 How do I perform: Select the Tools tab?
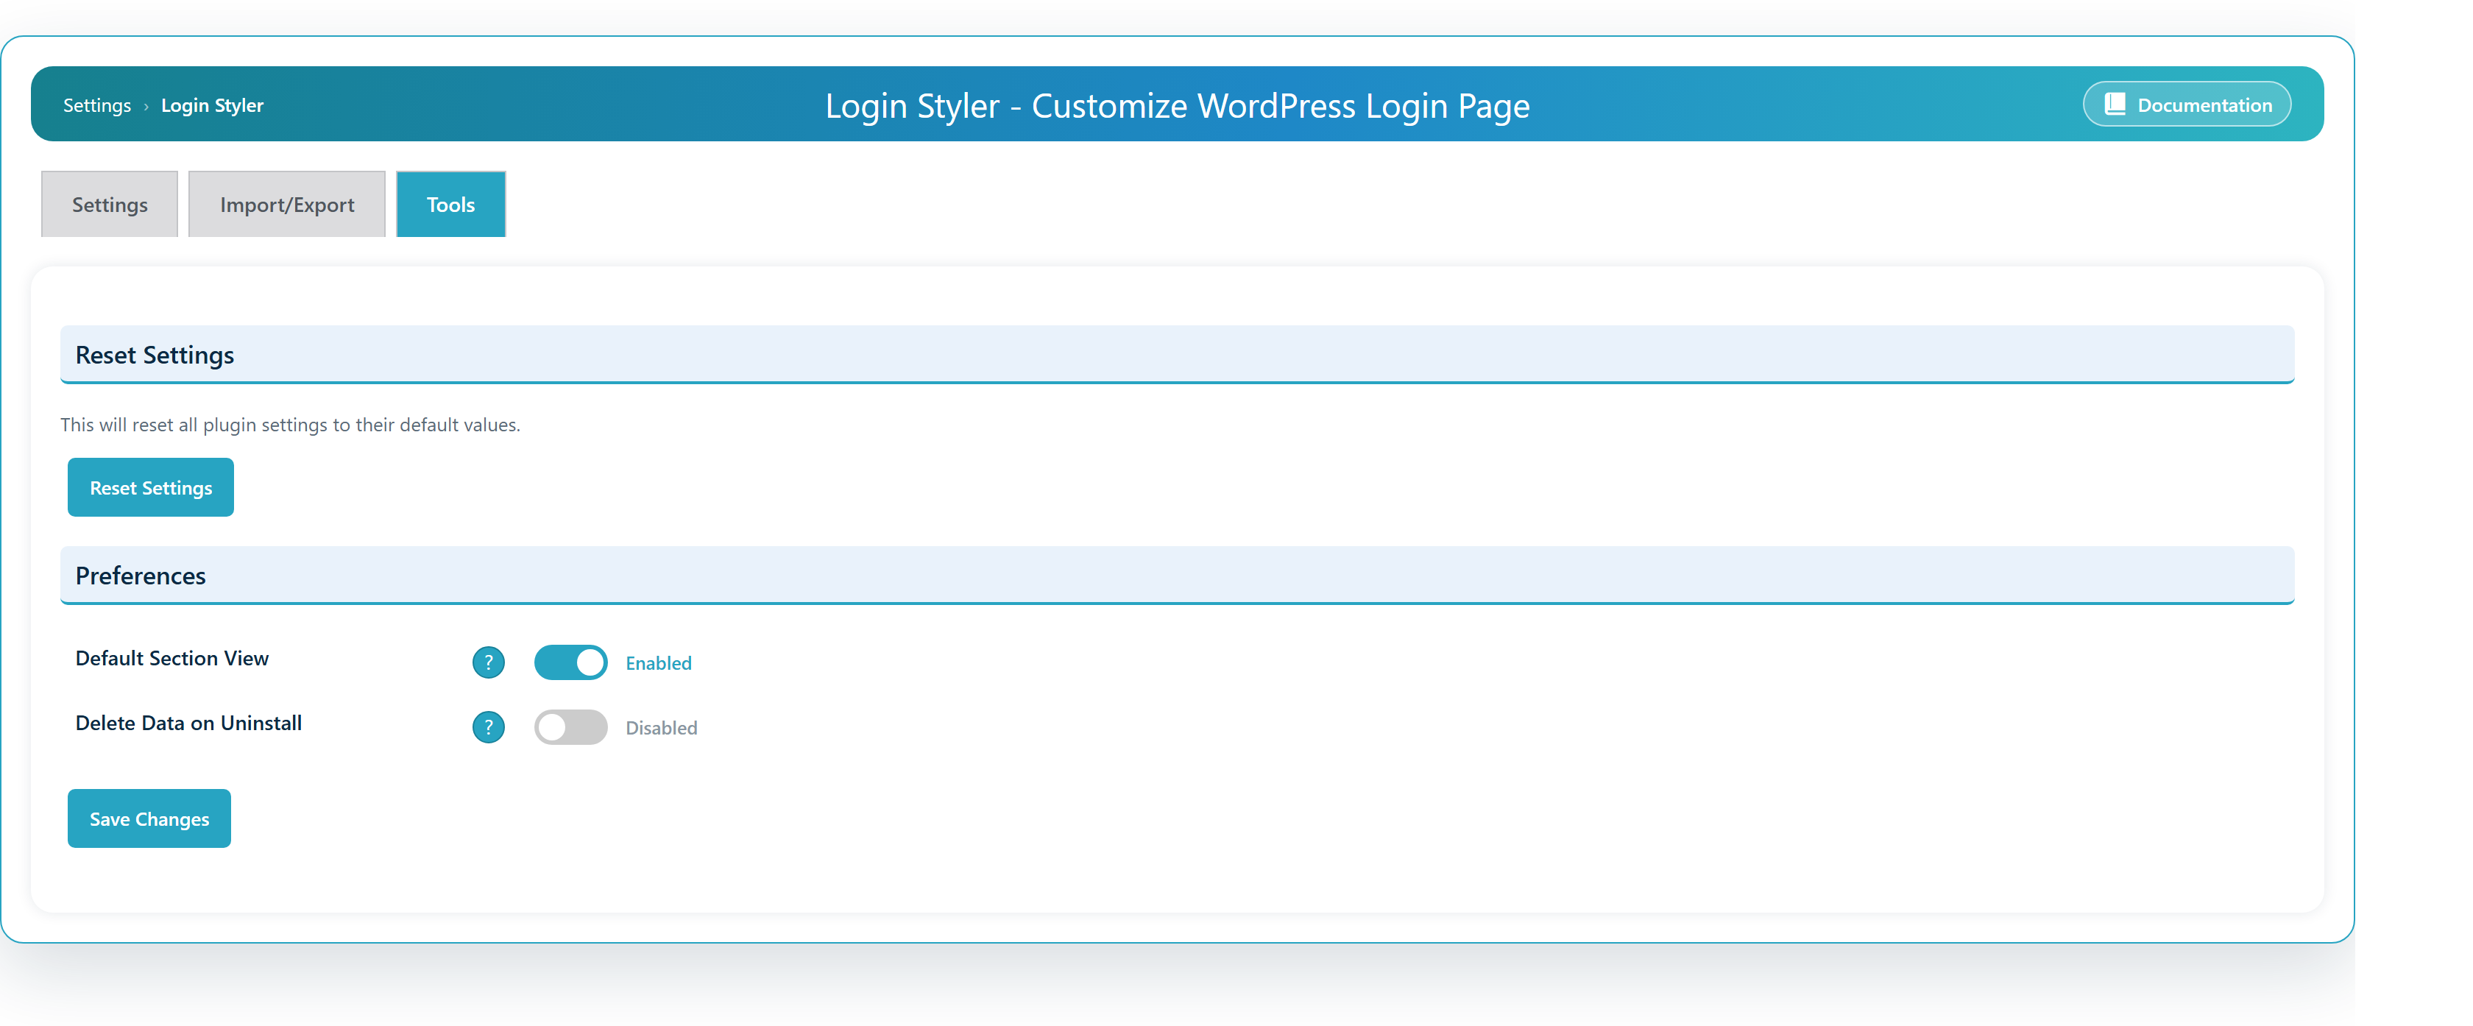tap(451, 205)
